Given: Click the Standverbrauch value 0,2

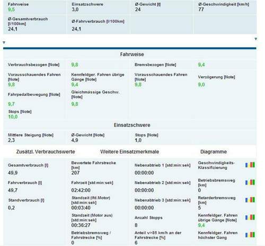Looking at the screenshot, I should tap(11, 208).
